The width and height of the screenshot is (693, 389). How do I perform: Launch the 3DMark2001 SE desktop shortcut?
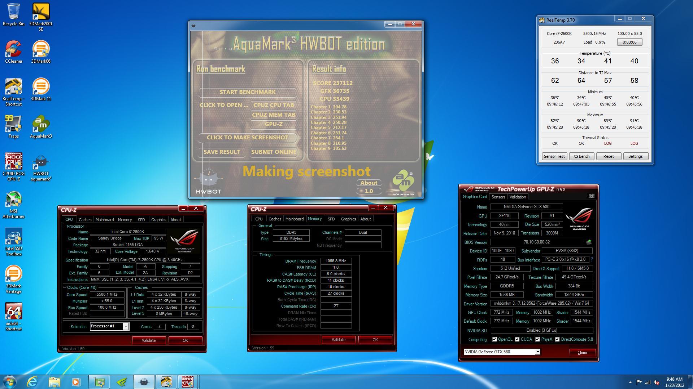pyautogui.click(x=41, y=17)
